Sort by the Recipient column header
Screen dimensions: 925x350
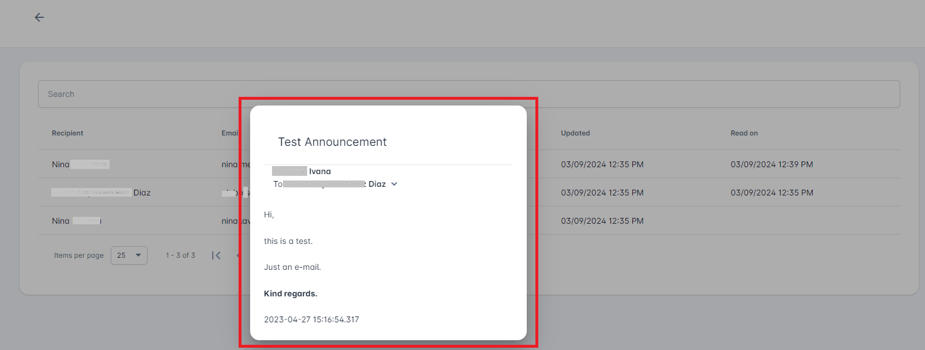[67, 133]
